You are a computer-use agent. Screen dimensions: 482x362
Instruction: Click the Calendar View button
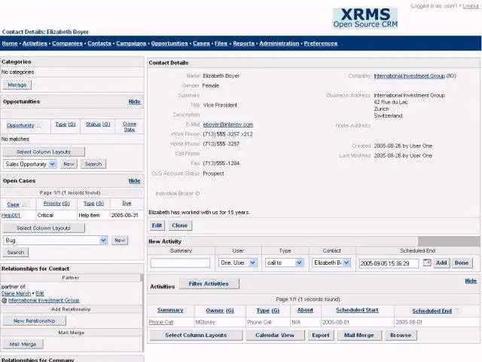[275, 335]
